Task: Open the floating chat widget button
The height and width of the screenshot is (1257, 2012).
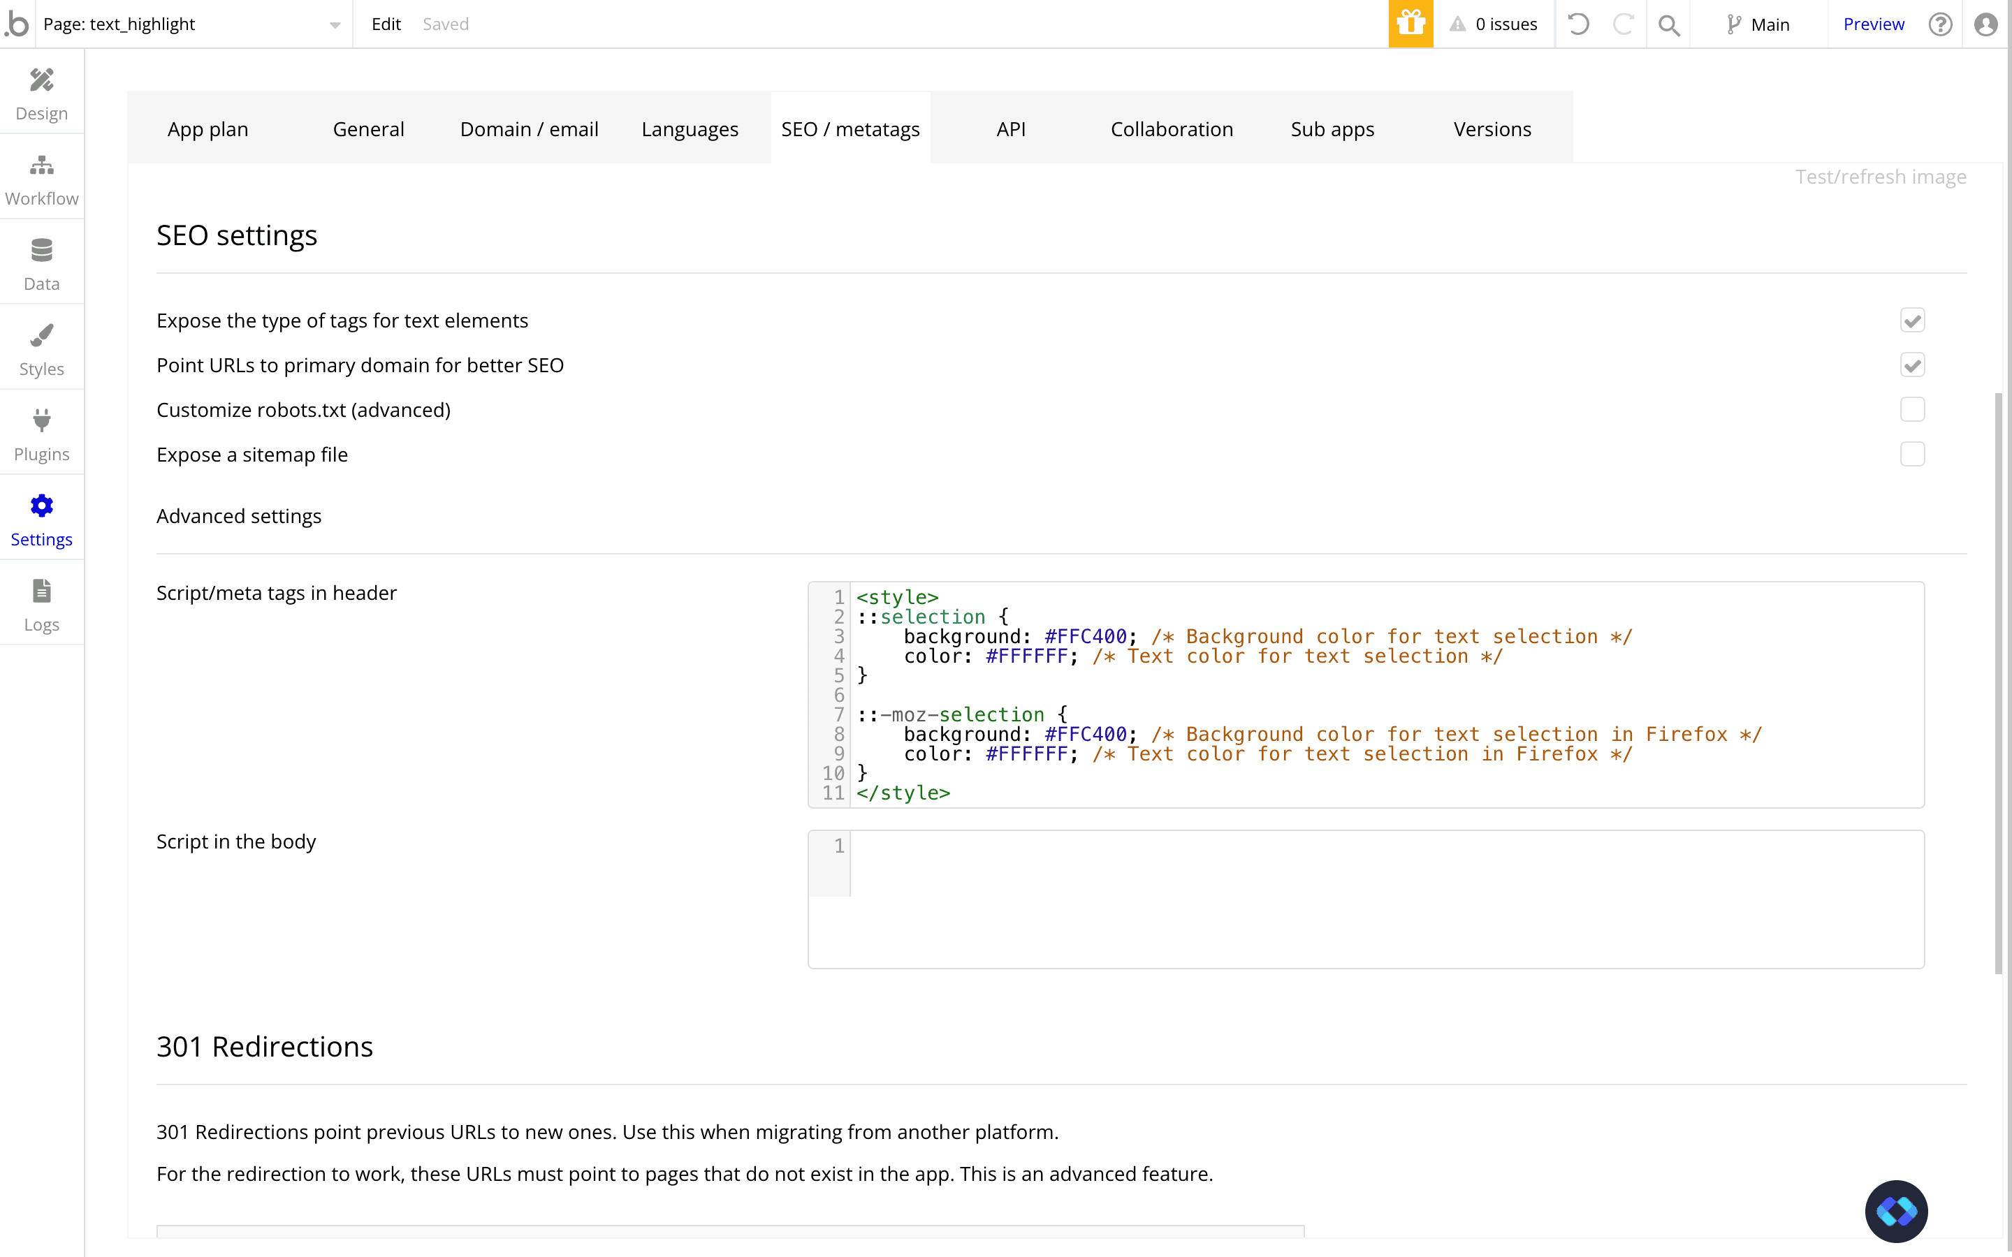Action: coord(1897,1212)
